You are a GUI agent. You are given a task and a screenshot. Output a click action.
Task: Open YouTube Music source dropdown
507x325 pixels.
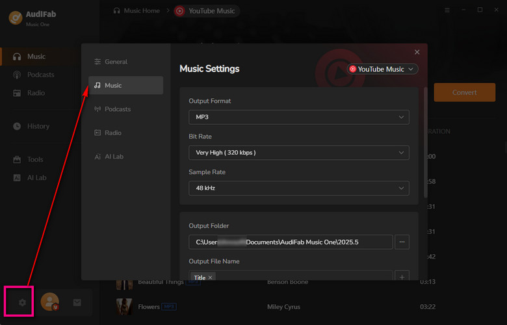click(x=382, y=69)
